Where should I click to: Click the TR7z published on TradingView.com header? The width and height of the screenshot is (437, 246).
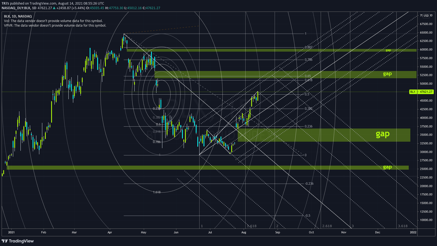pyautogui.click(x=53, y=3)
